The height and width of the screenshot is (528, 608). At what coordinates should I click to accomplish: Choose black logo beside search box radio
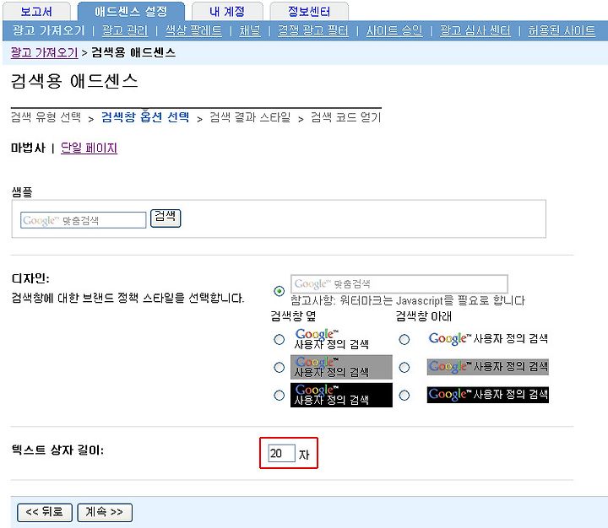click(x=279, y=395)
